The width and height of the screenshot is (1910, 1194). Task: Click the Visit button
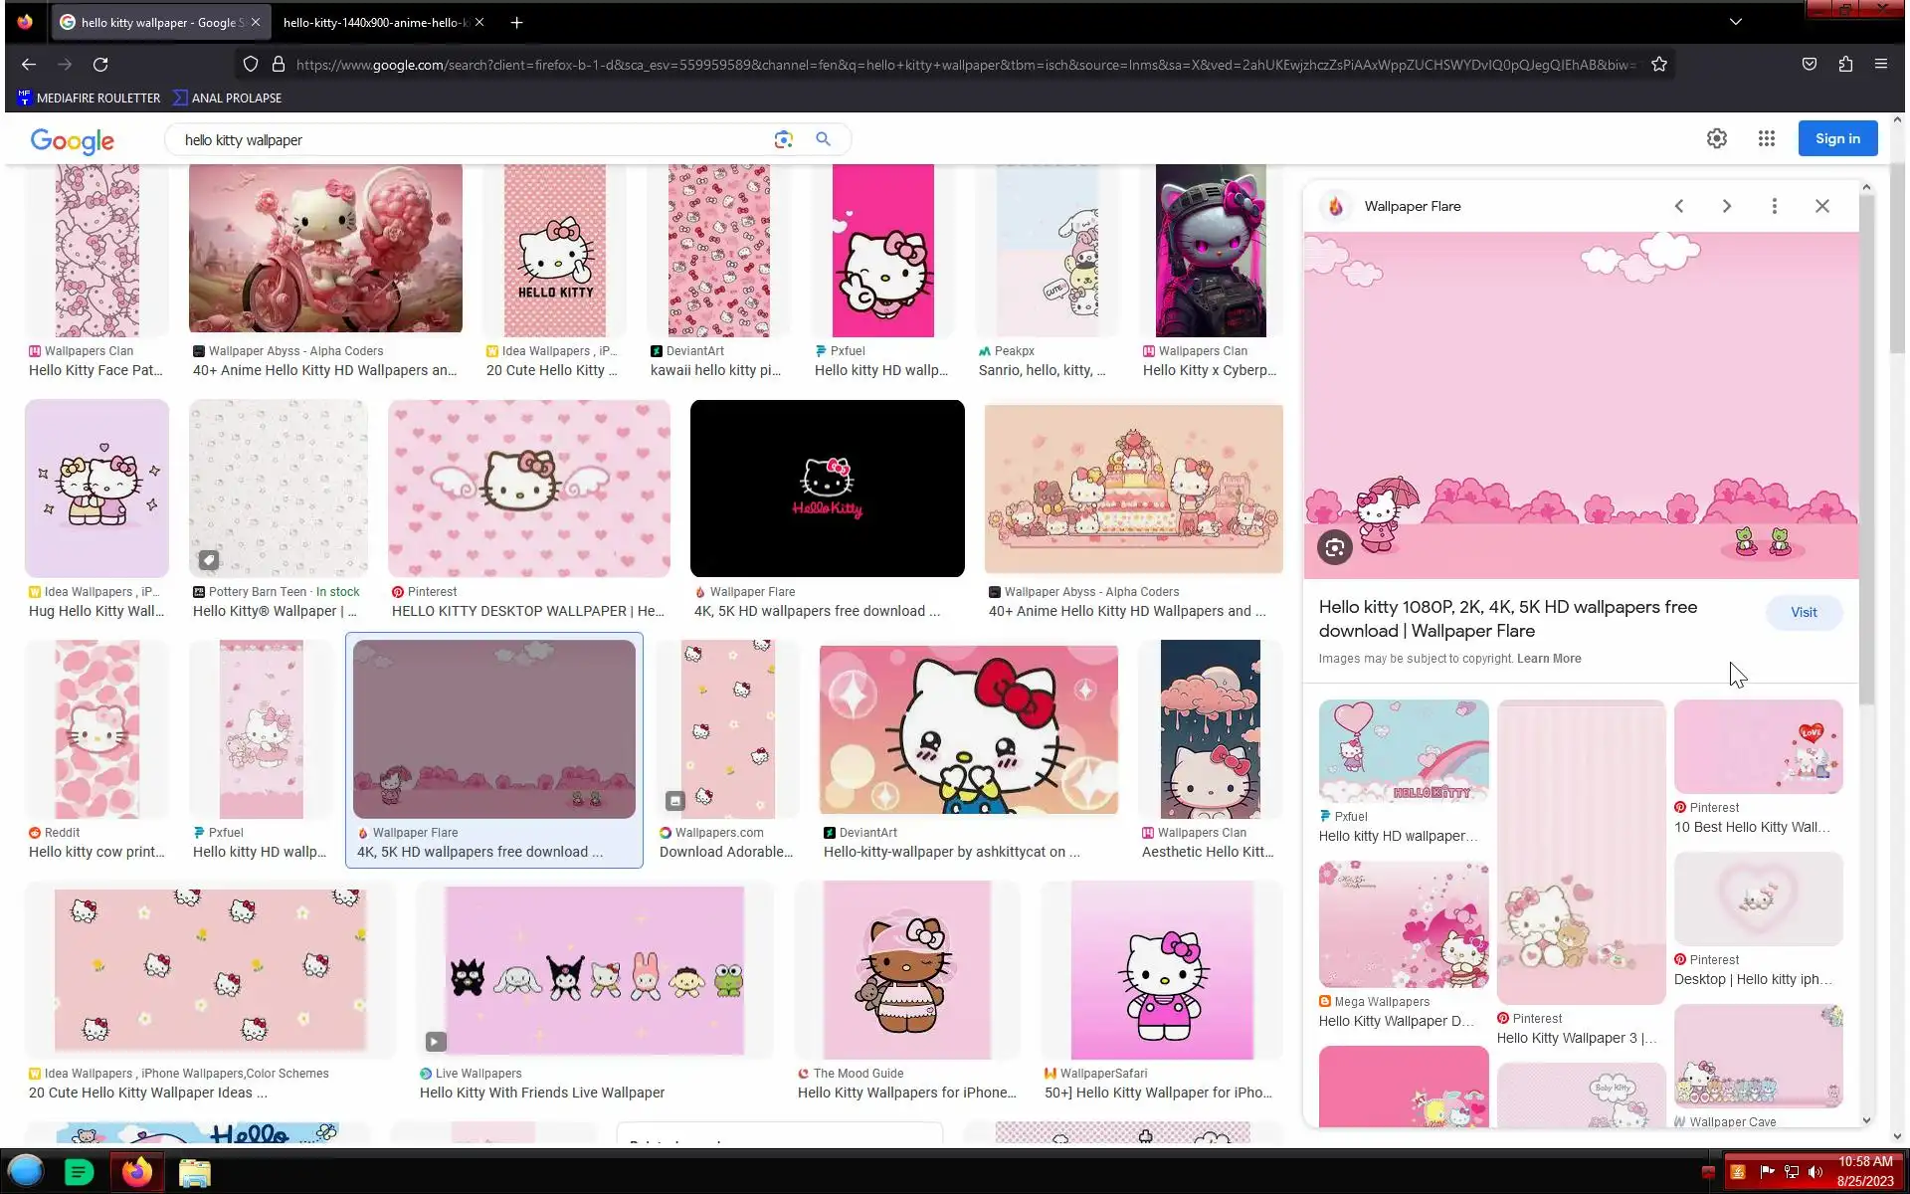coord(1803,612)
